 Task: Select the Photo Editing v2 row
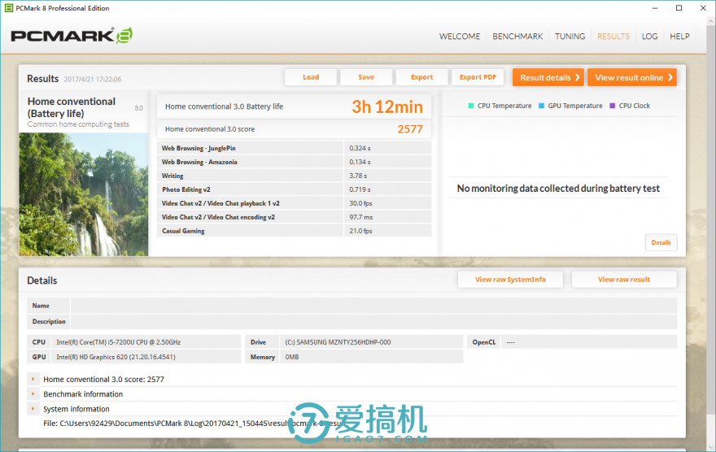click(294, 189)
